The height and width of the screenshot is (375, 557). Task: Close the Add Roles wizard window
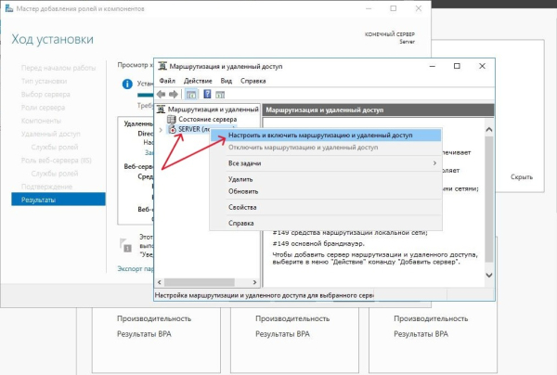click(419, 8)
